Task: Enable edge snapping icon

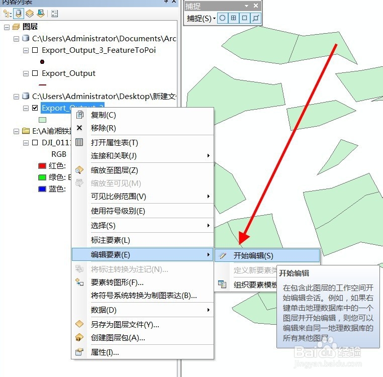Action: pyautogui.click(x=255, y=18)
